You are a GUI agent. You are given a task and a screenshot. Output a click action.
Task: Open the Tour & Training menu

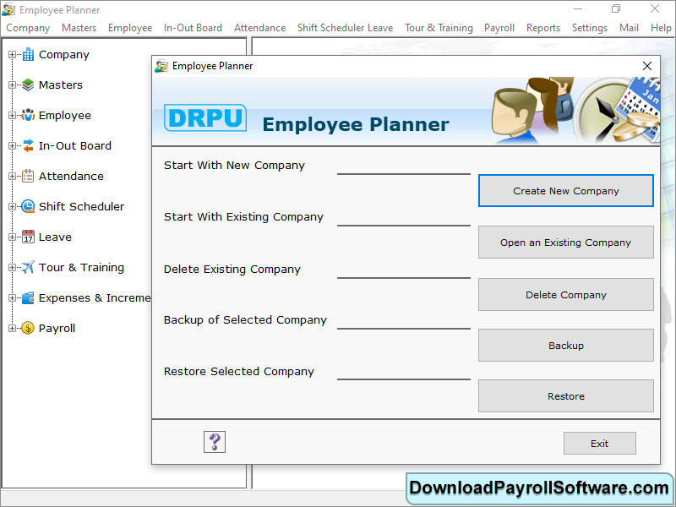coord(439,28)
